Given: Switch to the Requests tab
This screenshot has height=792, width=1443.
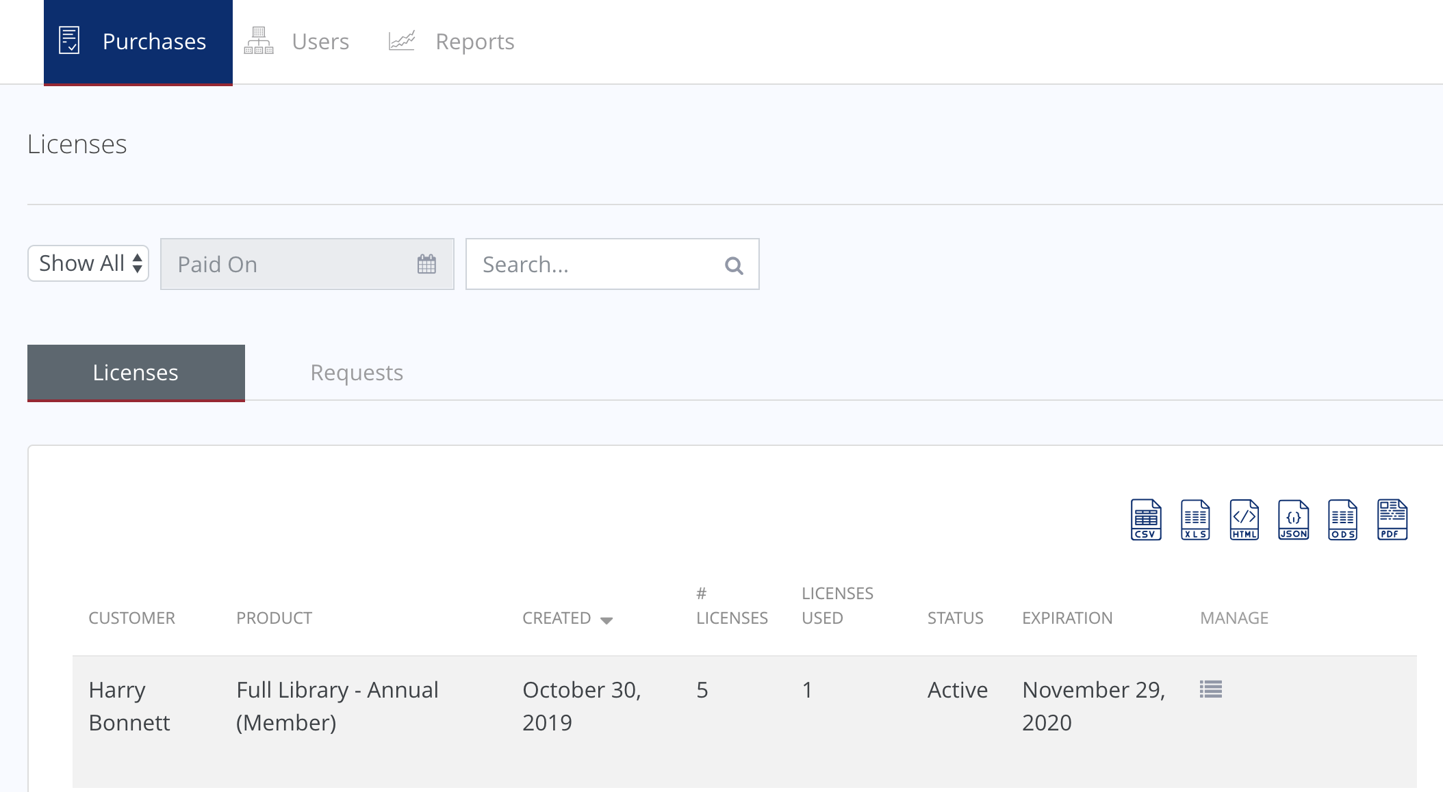Looking at the screenshot, I should tap(357, 373).
